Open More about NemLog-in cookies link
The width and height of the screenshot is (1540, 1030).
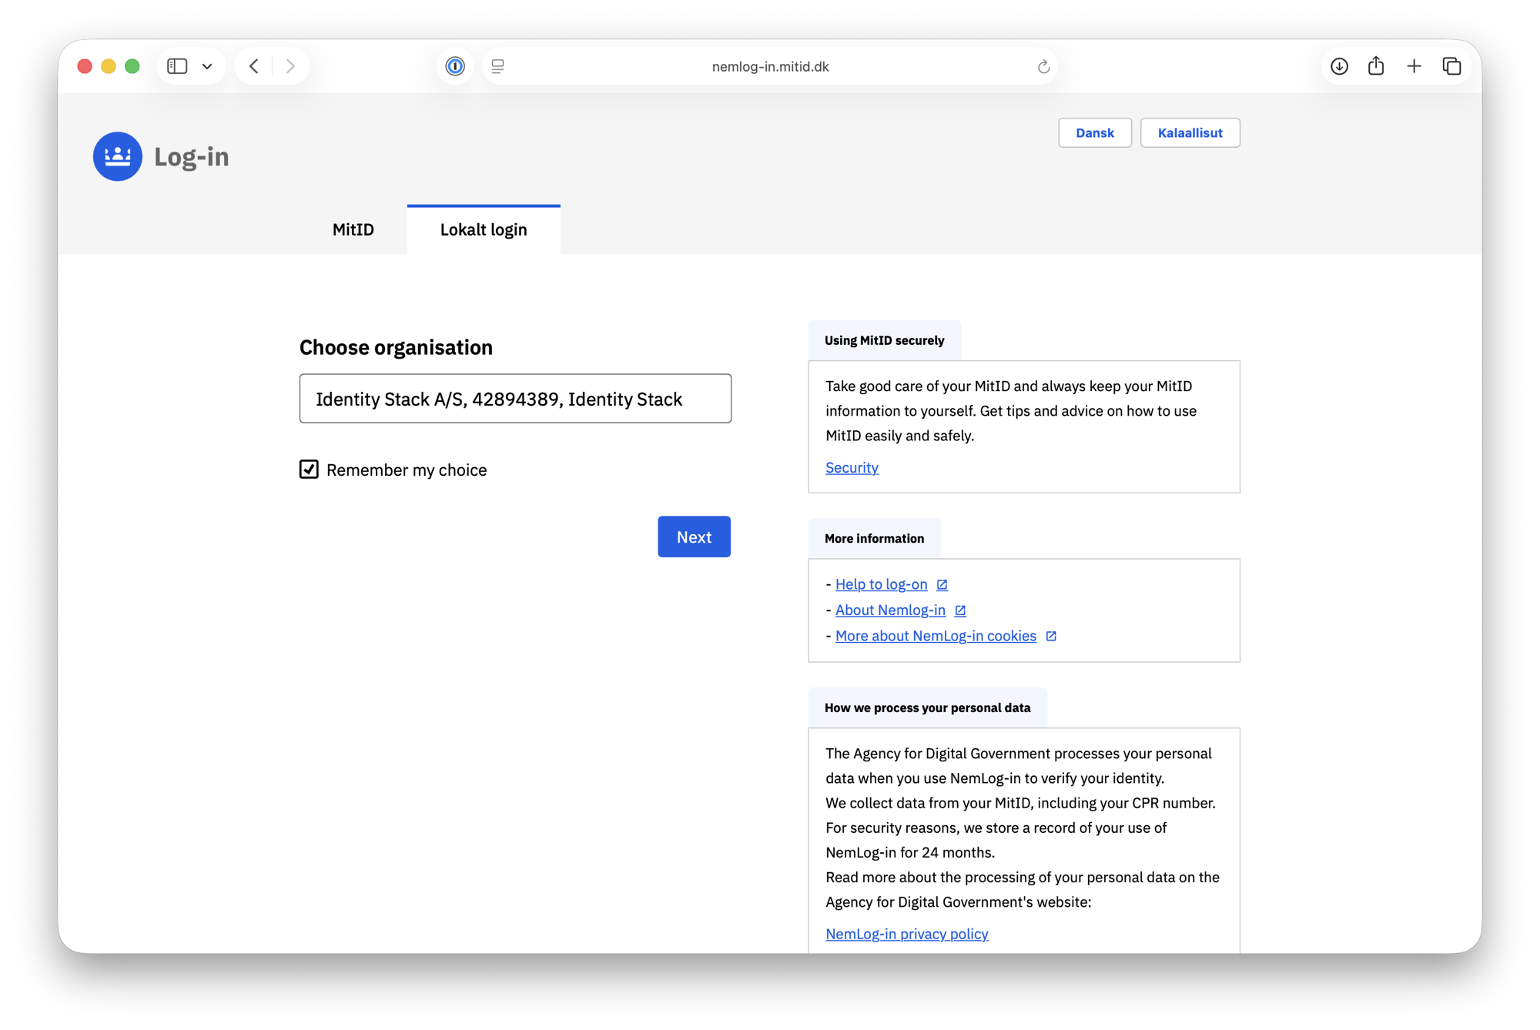(936, 636)
